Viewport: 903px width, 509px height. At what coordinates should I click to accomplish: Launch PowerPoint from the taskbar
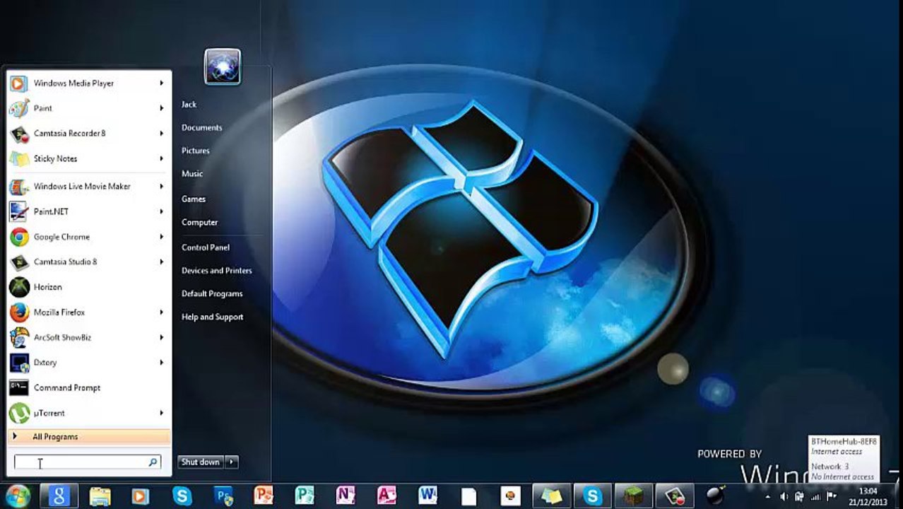pos(264,496)
